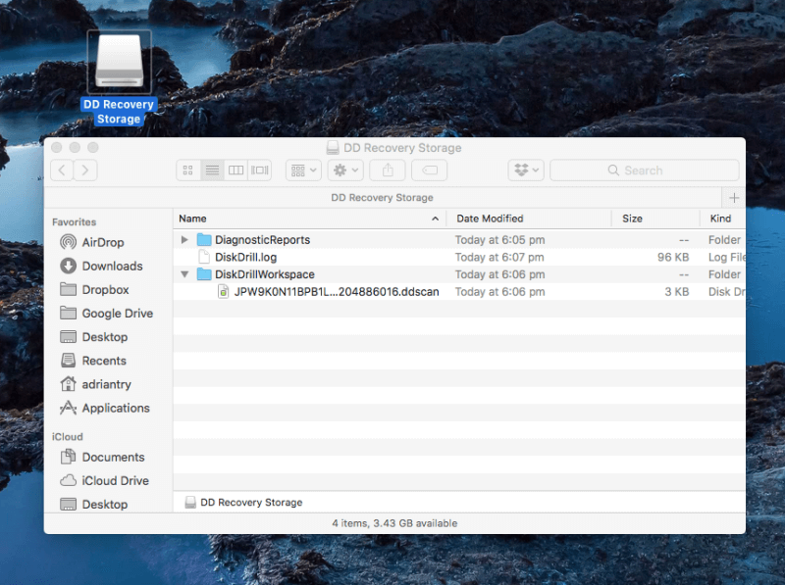Open iCloud Drive in the sidebar
Screen dimensions: 785x585
coord(115,480)
